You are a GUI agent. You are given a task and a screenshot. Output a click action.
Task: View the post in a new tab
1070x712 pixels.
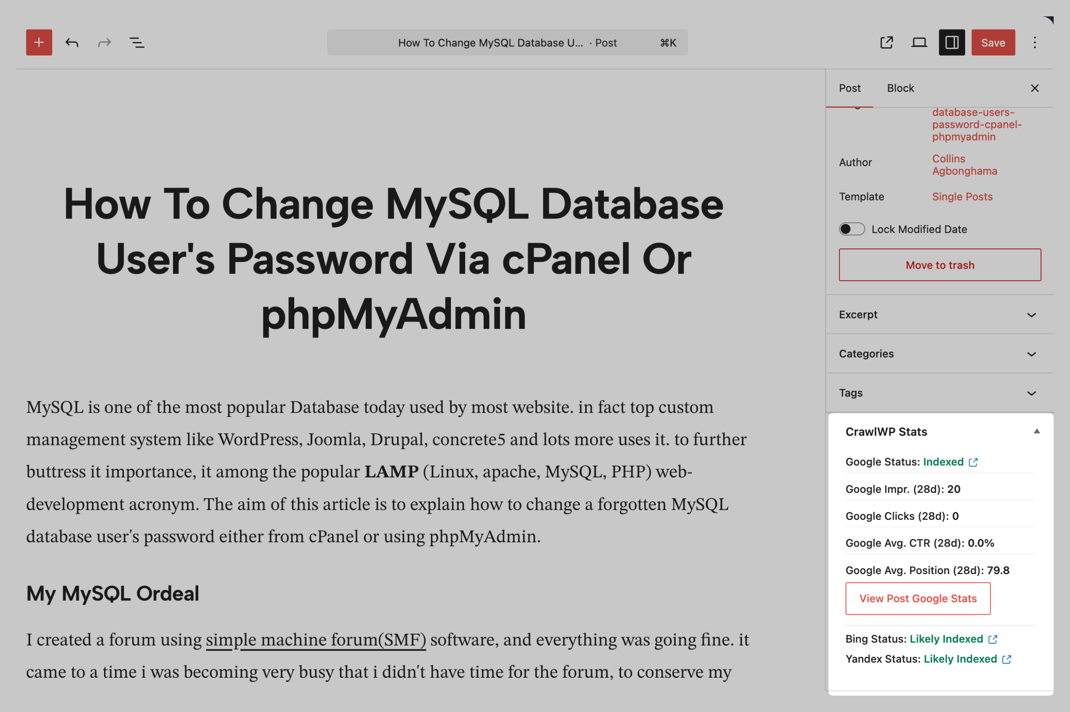tap(887, 43)
